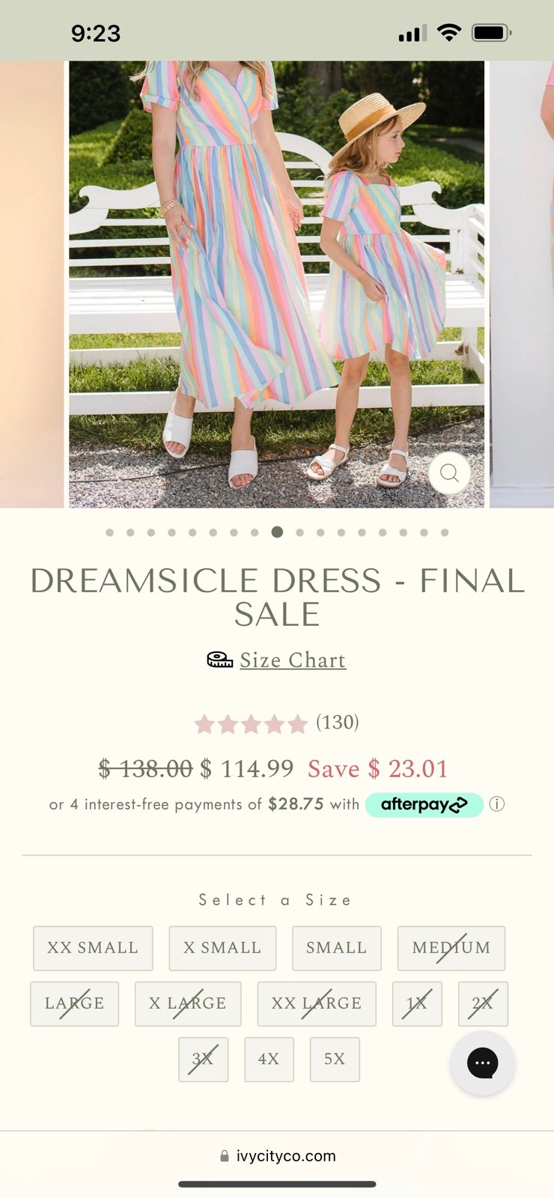Tap the ivycityco.com address bar
Screen dimensions: 554x1198
point(277,1156)
